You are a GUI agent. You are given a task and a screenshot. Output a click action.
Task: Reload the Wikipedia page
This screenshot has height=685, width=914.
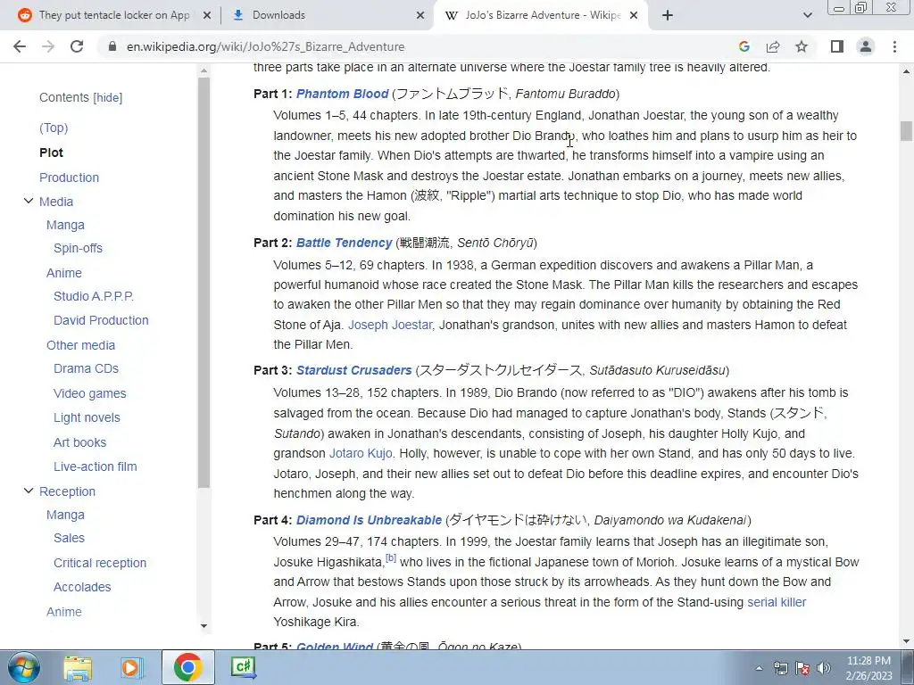(x=77, y=46)
